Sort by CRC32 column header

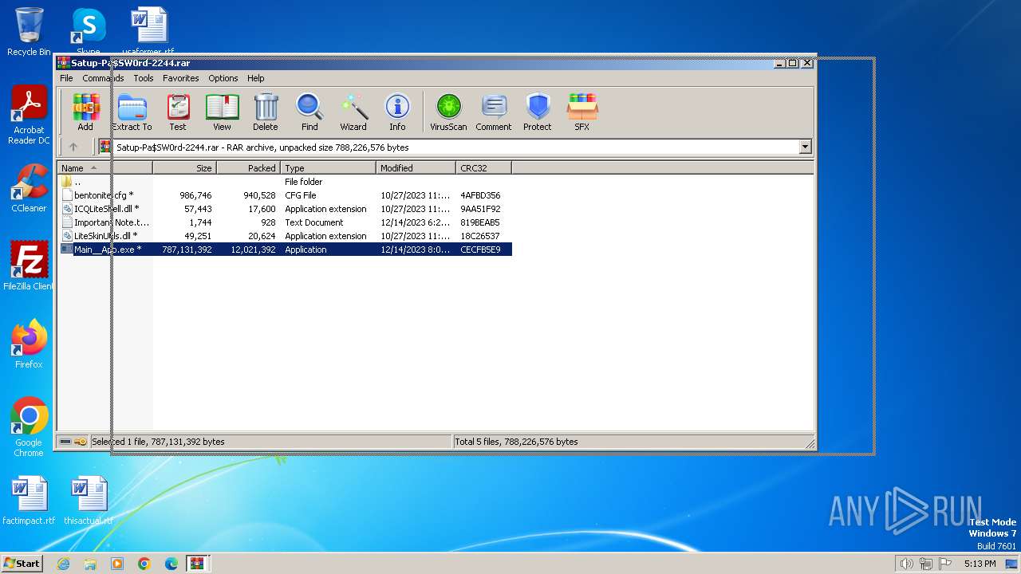[x=483, y=168]
